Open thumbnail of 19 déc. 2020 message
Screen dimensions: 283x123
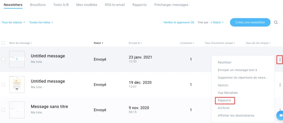(17, 84)
